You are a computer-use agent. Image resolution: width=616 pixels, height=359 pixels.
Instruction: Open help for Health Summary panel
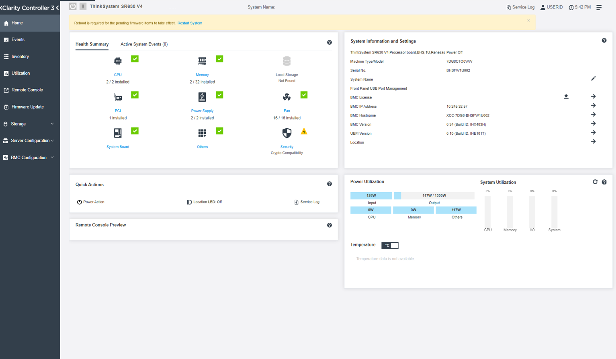tap(329, 42)
